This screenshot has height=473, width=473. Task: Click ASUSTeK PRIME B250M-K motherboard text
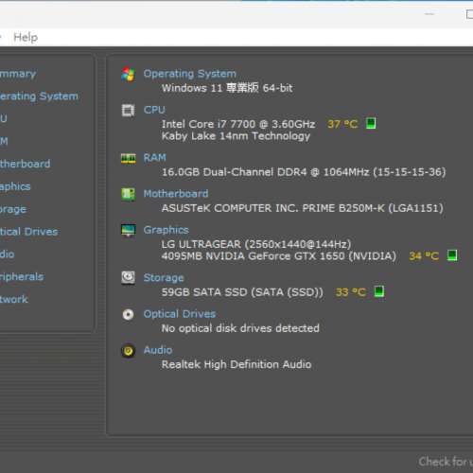coord(303,208)
